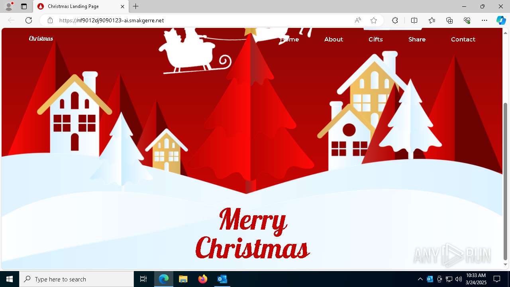510x287 pixels.
Task: Open the Windows Start menu
Action: click(10, 279)
